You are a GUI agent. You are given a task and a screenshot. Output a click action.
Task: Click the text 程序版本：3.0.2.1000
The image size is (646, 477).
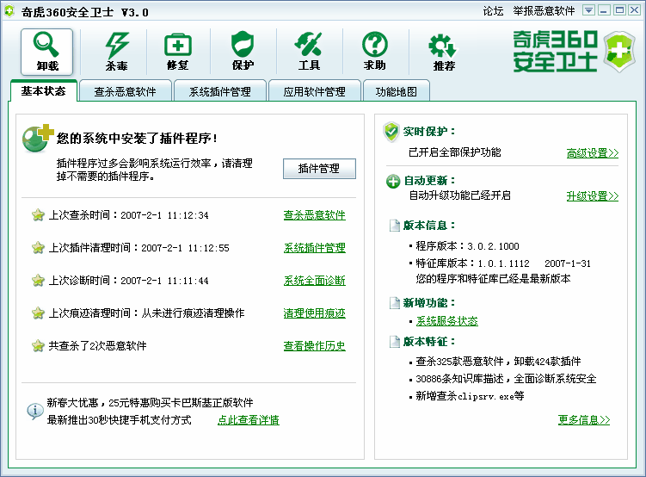click(468, 246)
